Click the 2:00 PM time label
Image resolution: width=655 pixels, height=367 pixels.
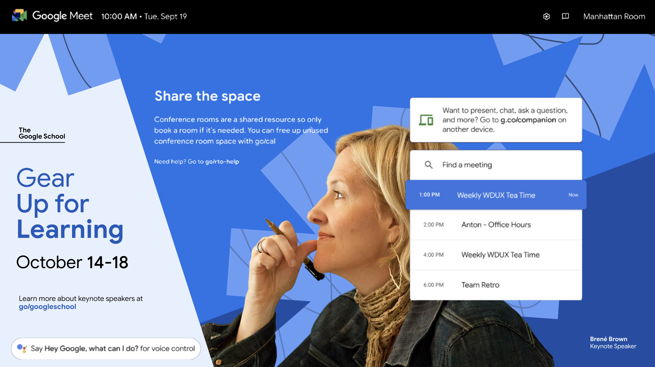click(433, 225)
